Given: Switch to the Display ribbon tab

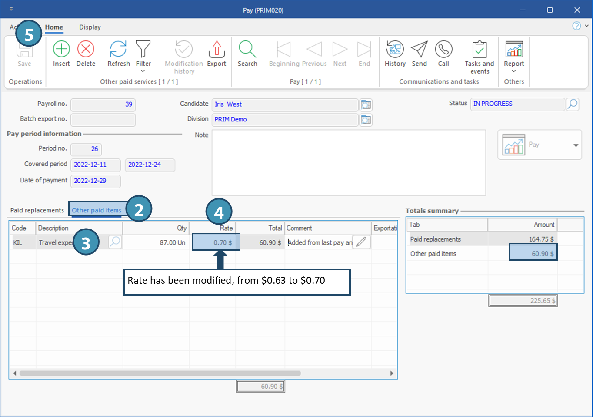Looking at the screenshot, I should pos(90,27).
